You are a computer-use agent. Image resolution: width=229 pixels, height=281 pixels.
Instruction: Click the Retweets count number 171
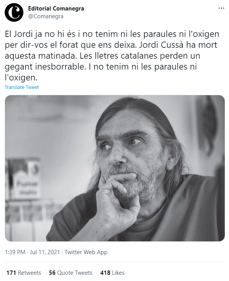[11, 273]
